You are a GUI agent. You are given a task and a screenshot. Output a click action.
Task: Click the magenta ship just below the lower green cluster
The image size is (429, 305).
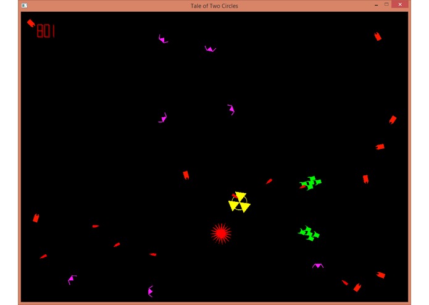tap(318, 265)
